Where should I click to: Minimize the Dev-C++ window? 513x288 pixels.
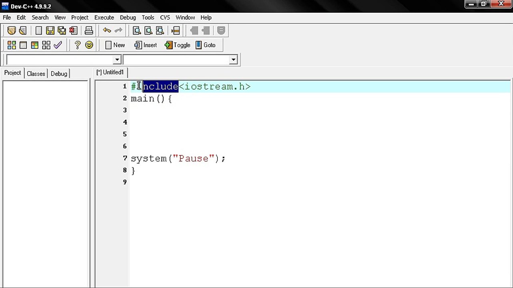[x=471, y=4]
